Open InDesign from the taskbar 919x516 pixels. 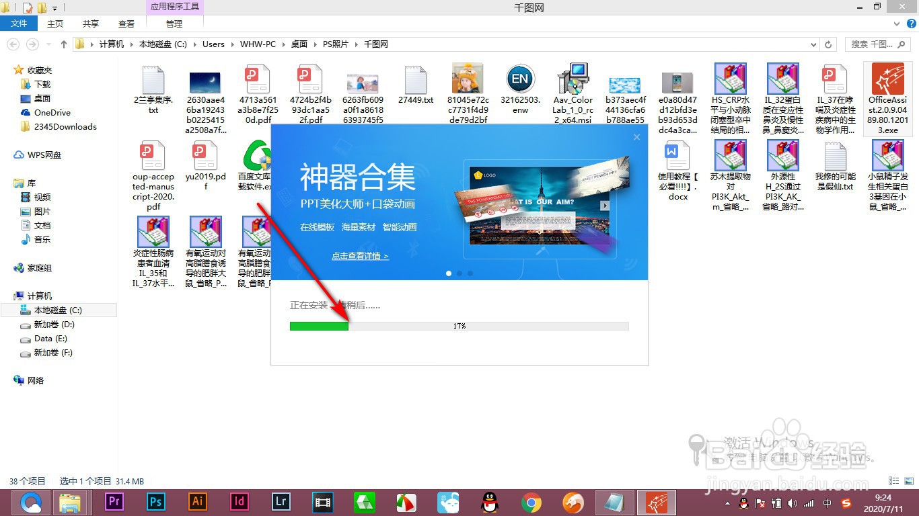(x=240, y=502)
